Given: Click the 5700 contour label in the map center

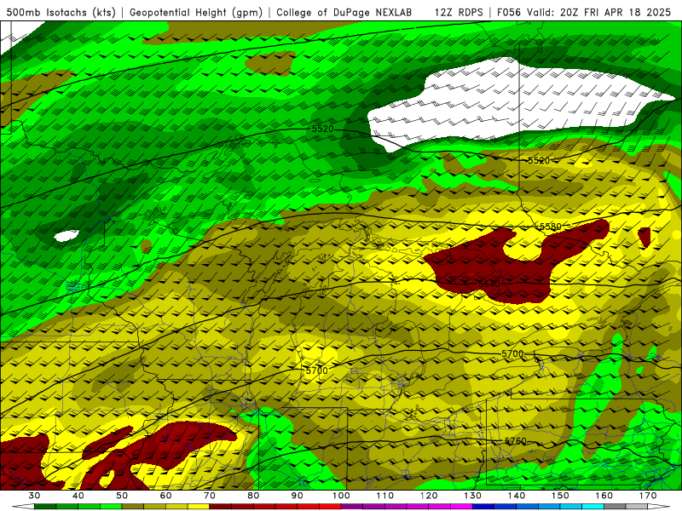Looking at the screenshot, I should click(316, 370).
